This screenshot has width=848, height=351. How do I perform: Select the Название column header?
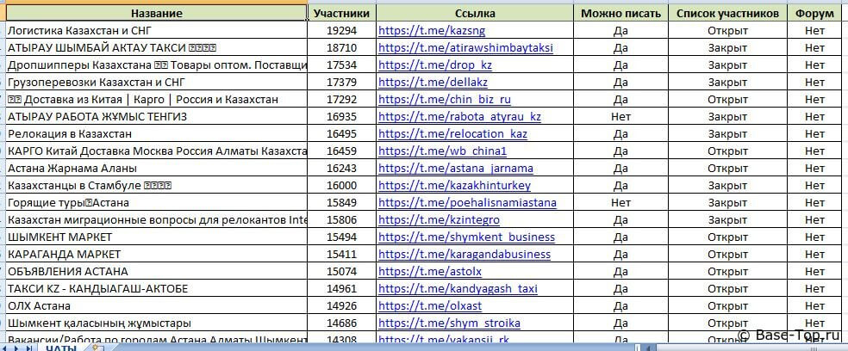tap(156, 14)
